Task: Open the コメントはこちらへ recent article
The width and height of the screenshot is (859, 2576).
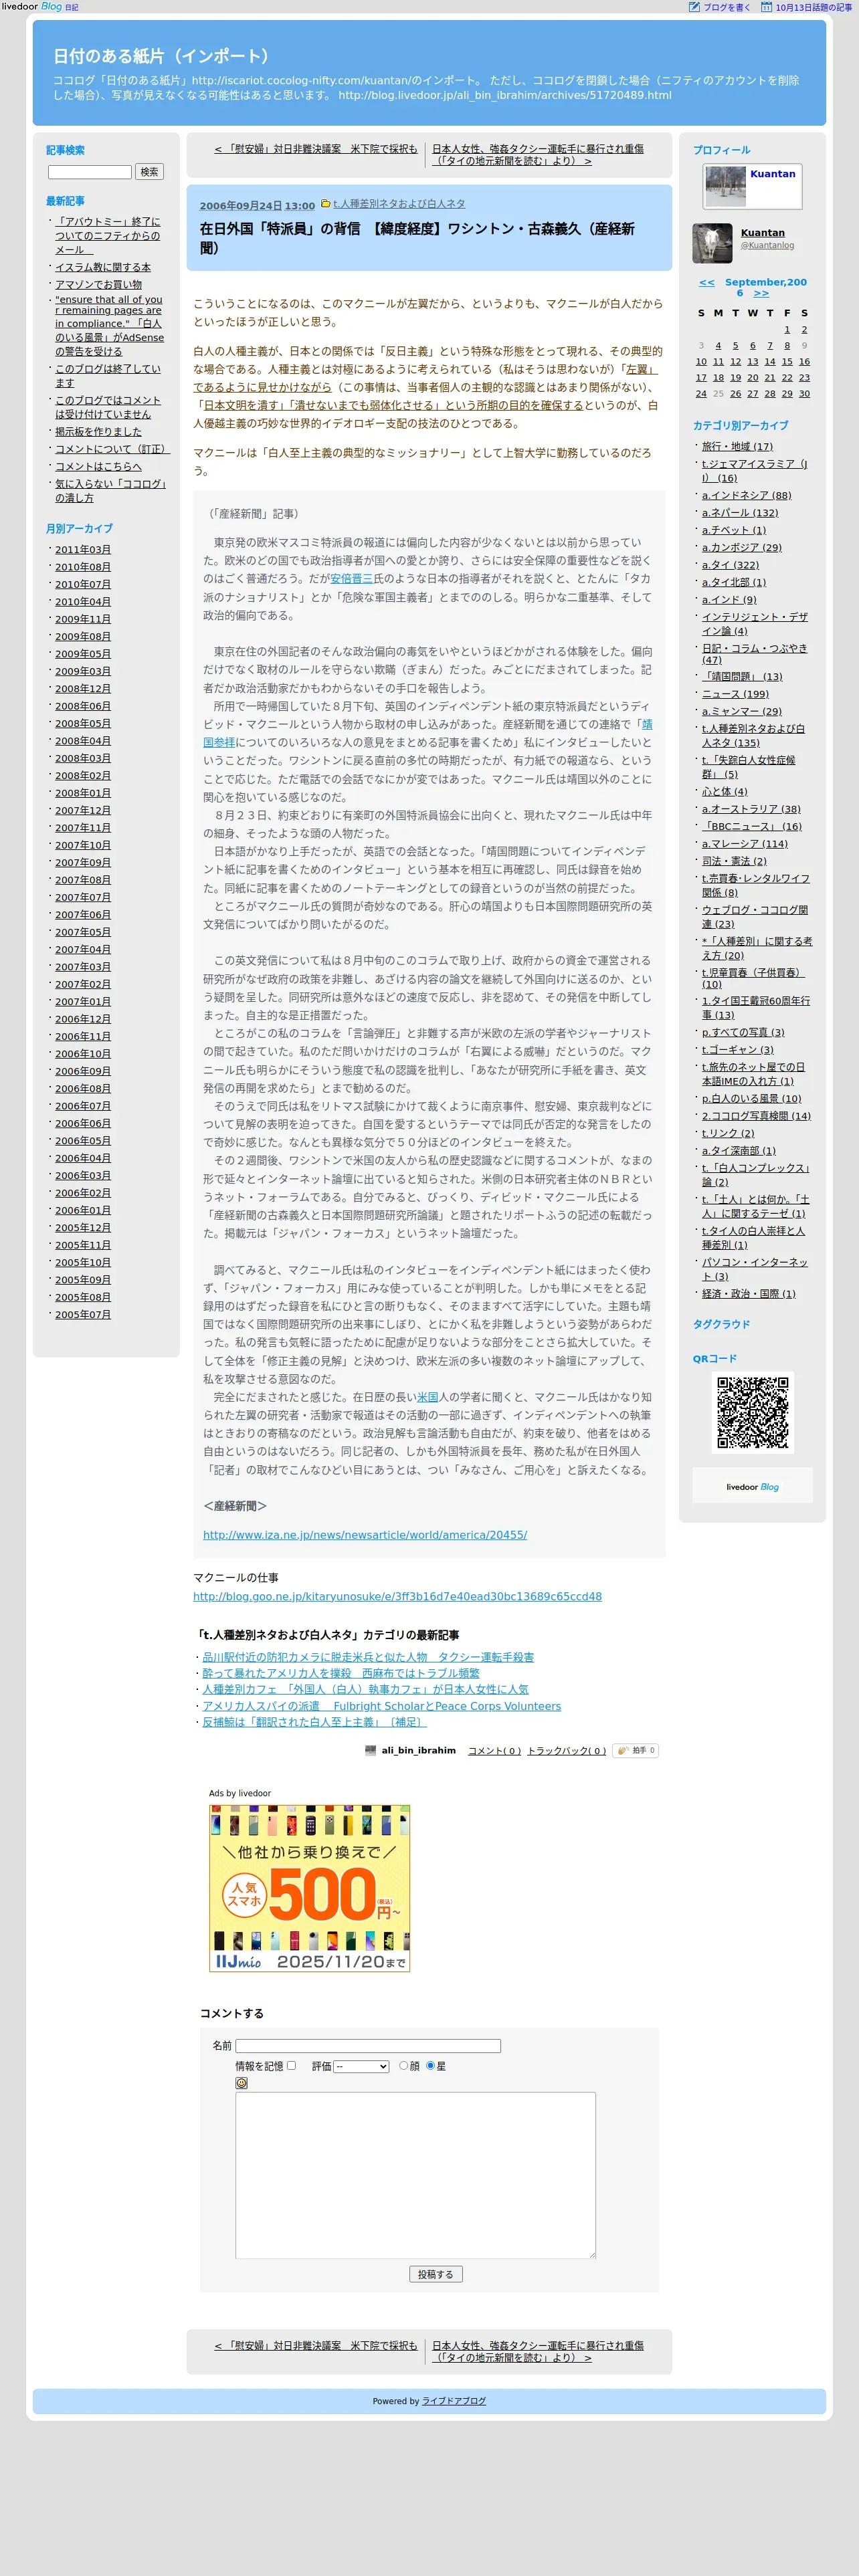Action: [x=98, y=466]
